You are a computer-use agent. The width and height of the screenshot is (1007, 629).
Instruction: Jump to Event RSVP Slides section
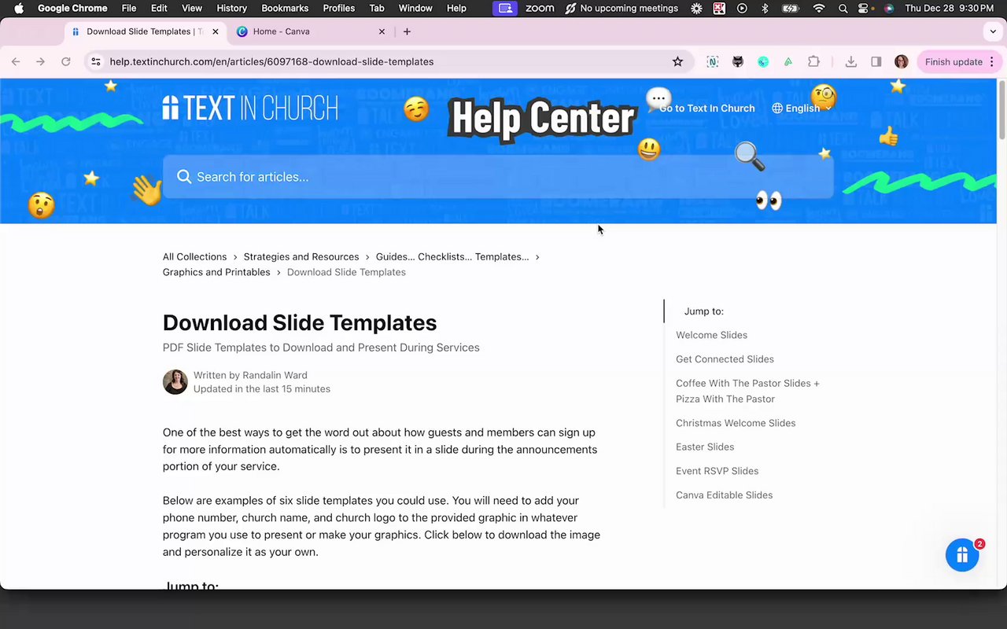[x=717, y=471]
